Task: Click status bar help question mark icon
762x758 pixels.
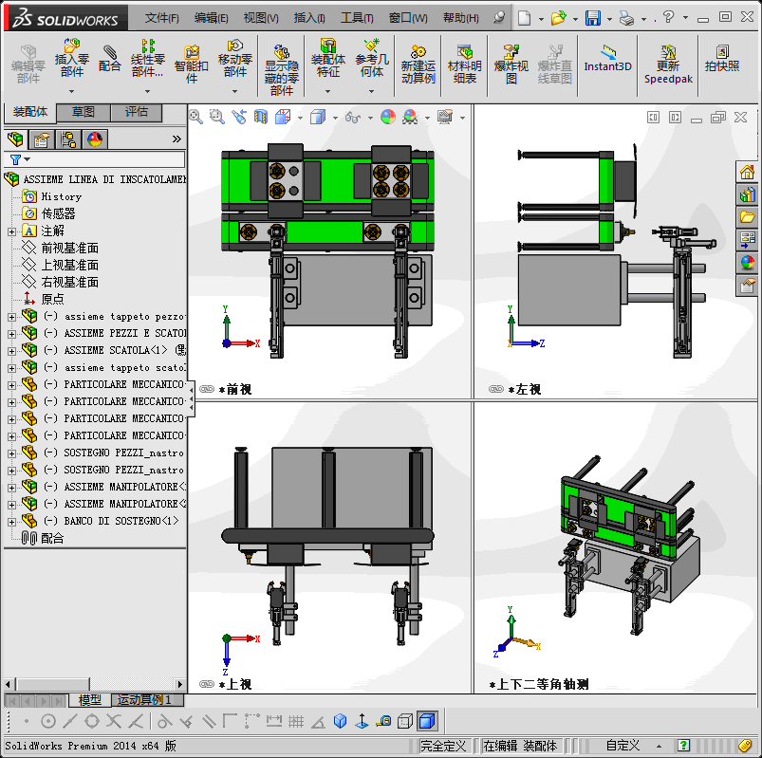Action: pos(683,745)
